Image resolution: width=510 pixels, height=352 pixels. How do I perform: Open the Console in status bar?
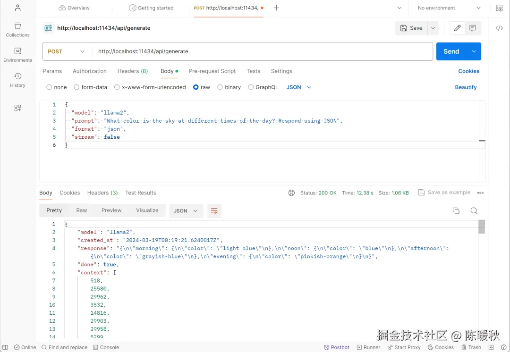106,347
